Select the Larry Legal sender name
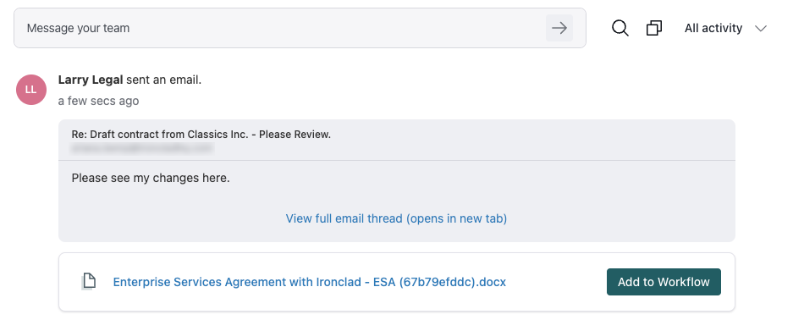This screenshot has width=793, height=320. point(91,80)
